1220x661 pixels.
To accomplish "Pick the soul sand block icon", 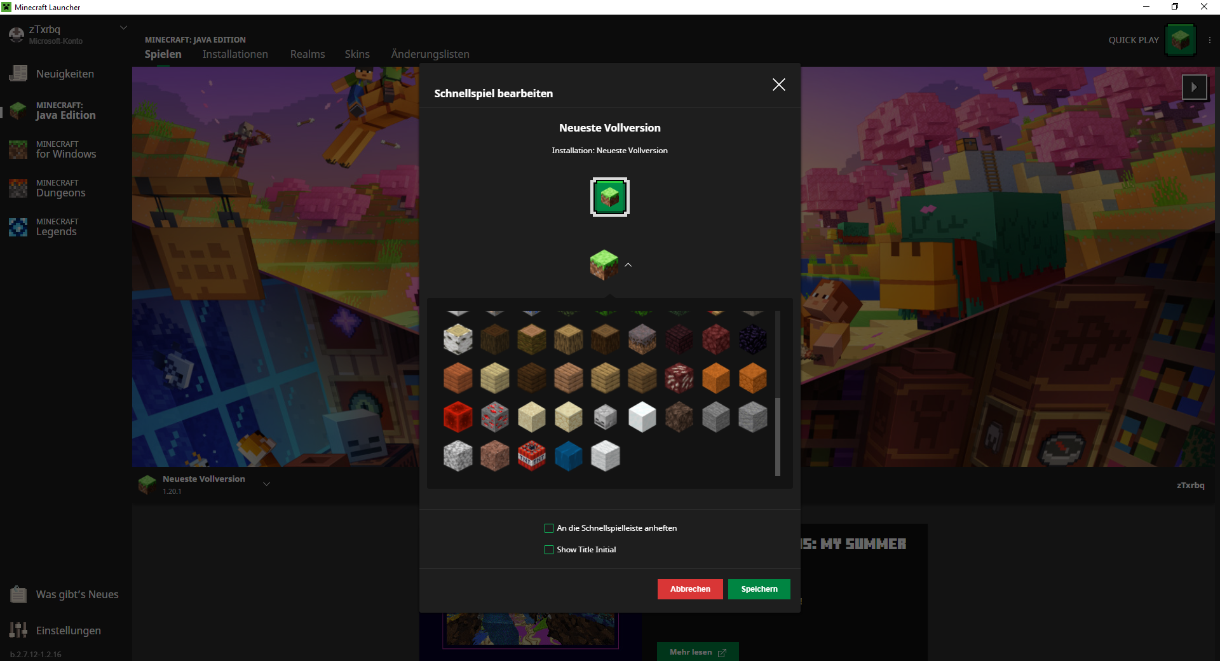I will click(x=679, y=418).
